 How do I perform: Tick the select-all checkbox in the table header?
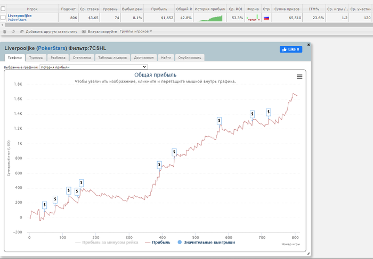[3, 9]
